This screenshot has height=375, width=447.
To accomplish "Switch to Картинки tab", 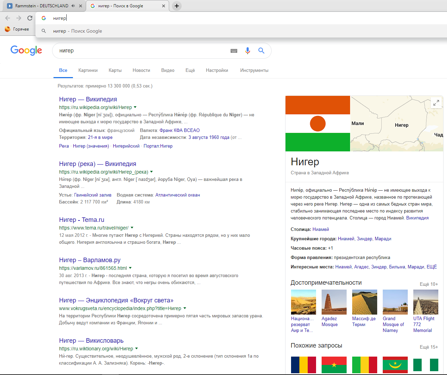I will point(88,70).
